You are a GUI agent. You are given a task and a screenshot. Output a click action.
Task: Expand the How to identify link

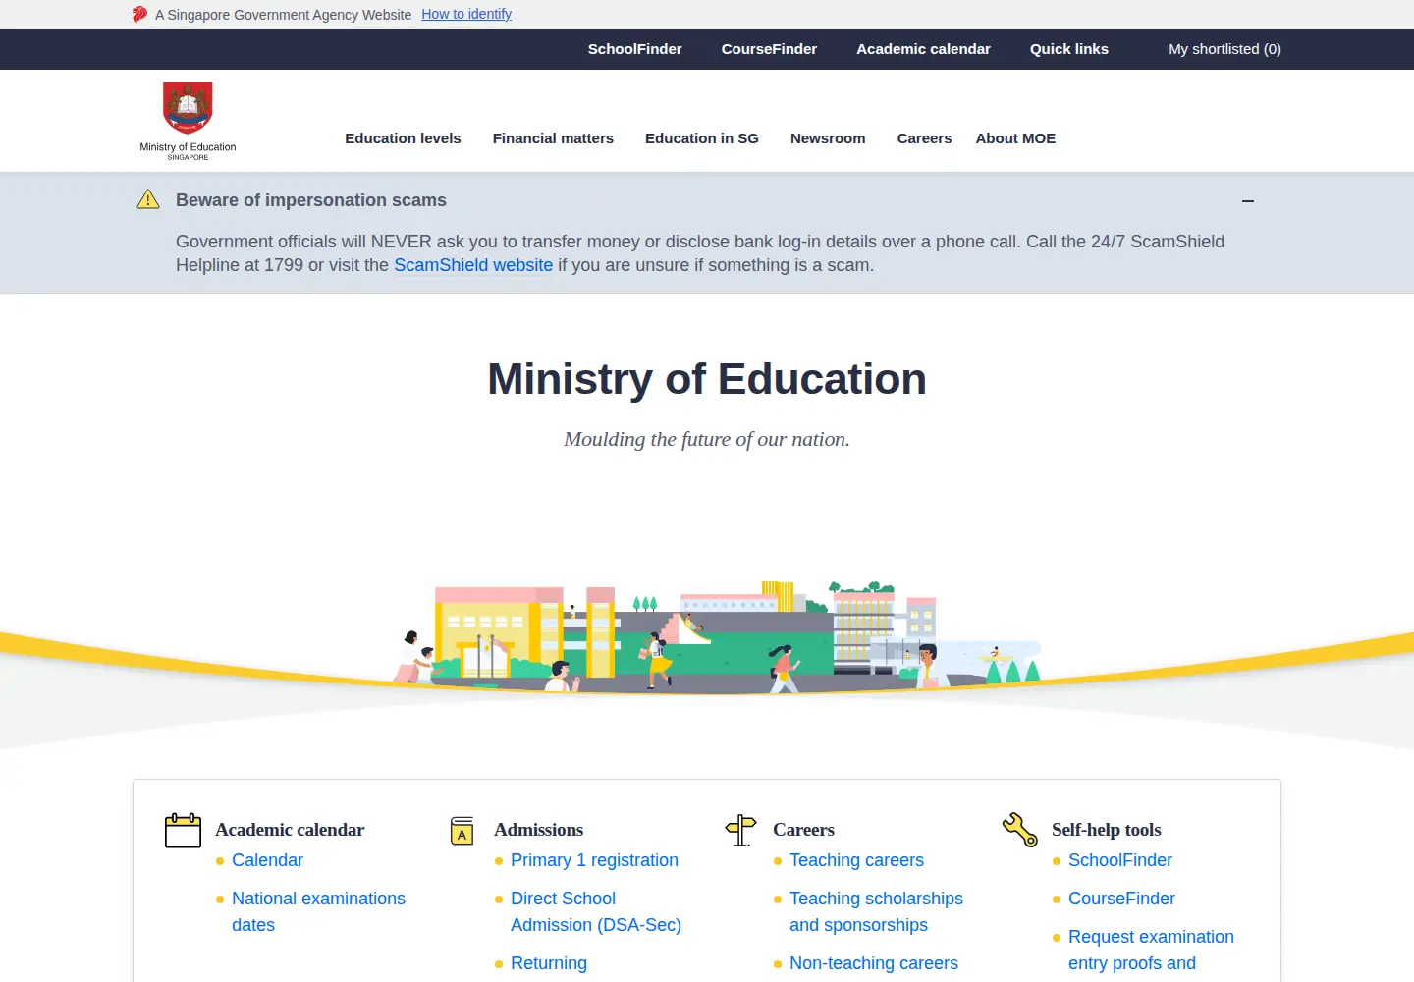(x=466, y=14)
